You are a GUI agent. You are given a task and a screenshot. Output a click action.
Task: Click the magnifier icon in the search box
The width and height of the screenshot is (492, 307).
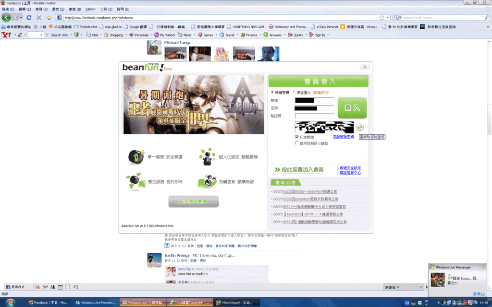click(x=487, y=18)
